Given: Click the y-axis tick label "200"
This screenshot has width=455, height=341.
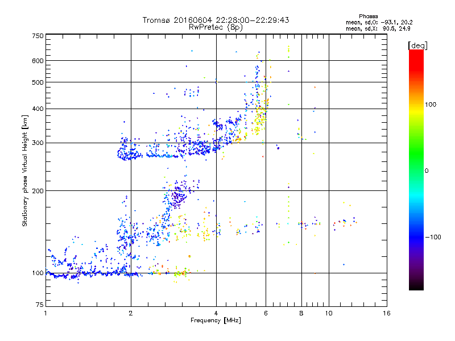Looking at the screenshot, I should coord(38,191).
